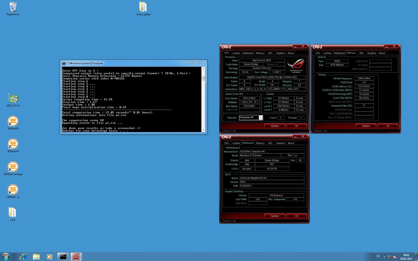Click OK in CPU-Z CPU window
This screenshot has height=261, width=418.
297,126
